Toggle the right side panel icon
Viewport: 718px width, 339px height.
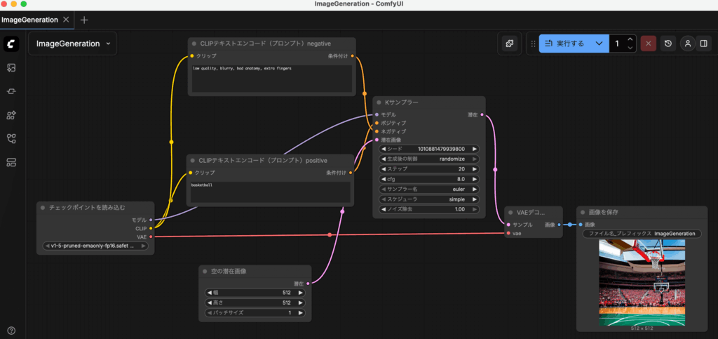703,44
